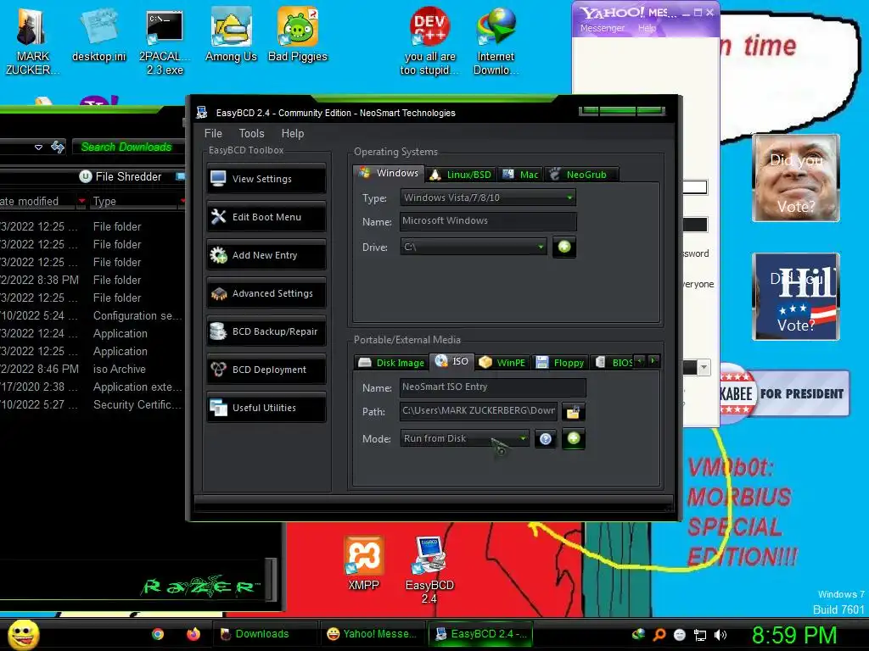Click the volume speaker tray icon

720,635
